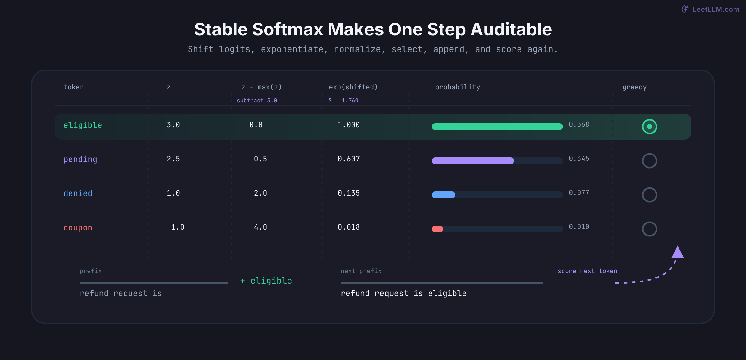Click the 'z - max(z)' column header
This screenshot has width=746, height=360.
261,87
